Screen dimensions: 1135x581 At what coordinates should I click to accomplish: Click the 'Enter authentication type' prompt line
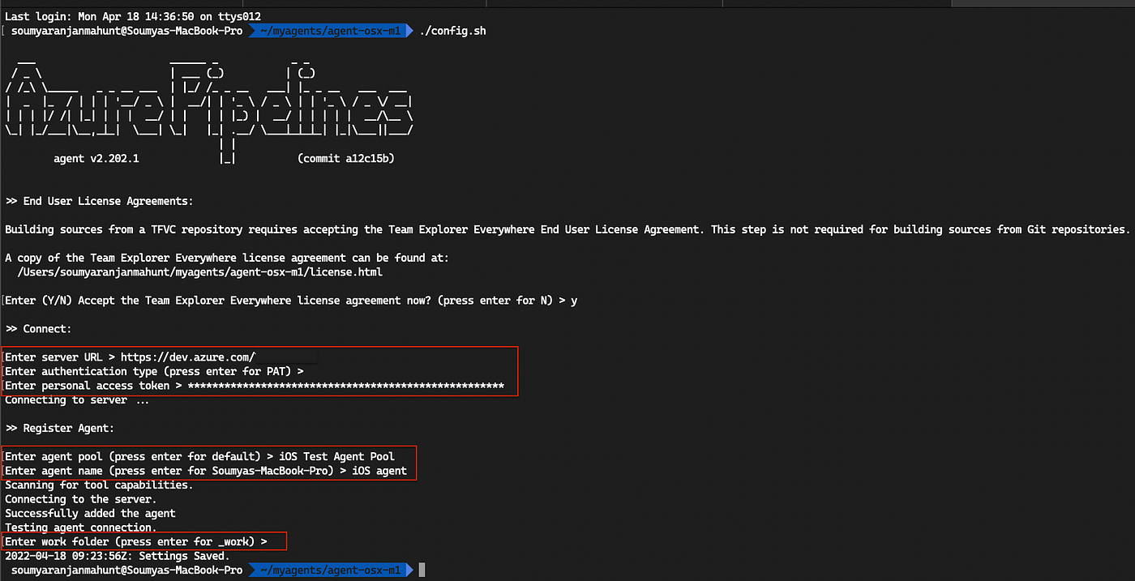tap(154, 371)
